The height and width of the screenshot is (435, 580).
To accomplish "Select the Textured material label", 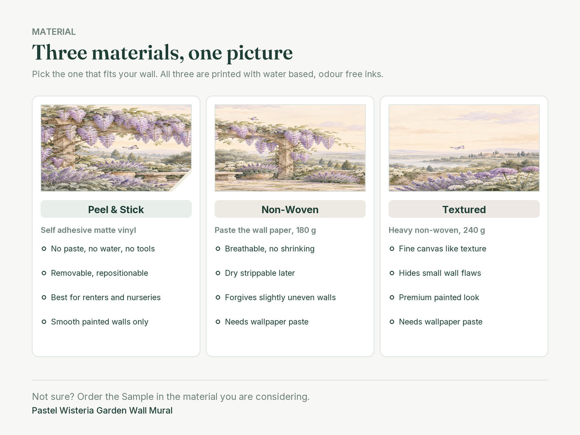I will click(464, 209).
